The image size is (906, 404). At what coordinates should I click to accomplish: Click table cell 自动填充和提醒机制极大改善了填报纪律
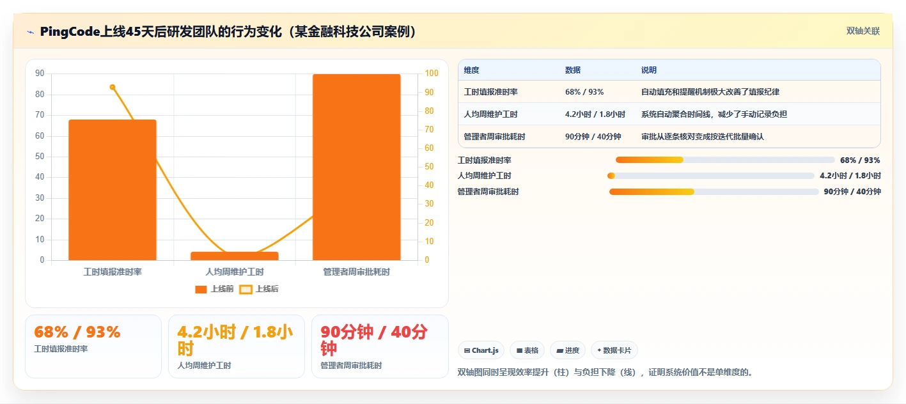click(710, 92)
